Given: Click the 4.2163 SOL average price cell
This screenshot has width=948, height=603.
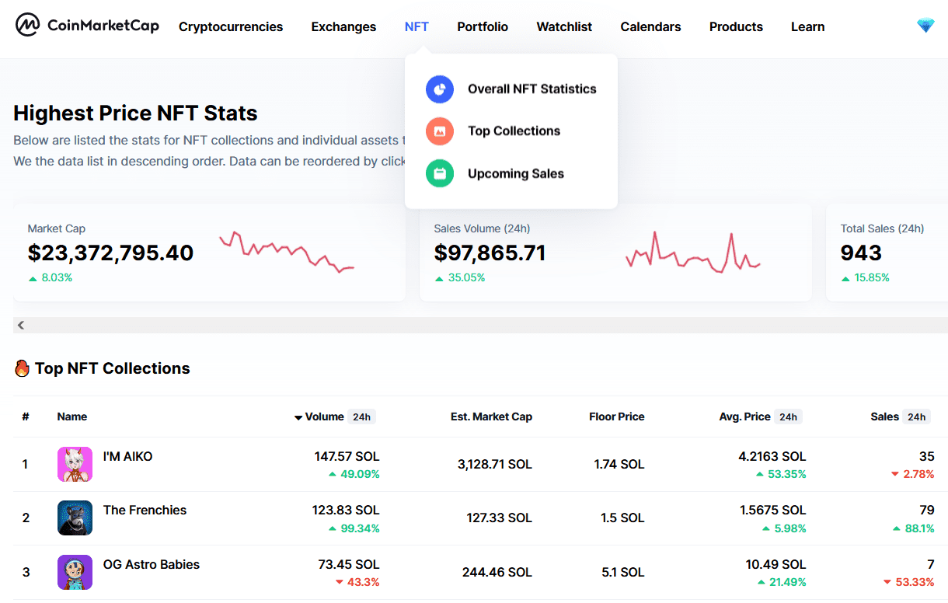Looking at the screenshot, I should 772,456.
